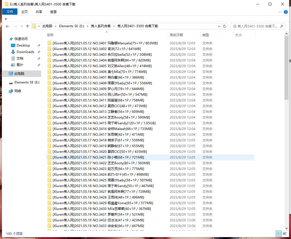Screen dimensions: 291x239
Task: Select the NO.3415 周于希Sandy folder
Action: [104, 123]
